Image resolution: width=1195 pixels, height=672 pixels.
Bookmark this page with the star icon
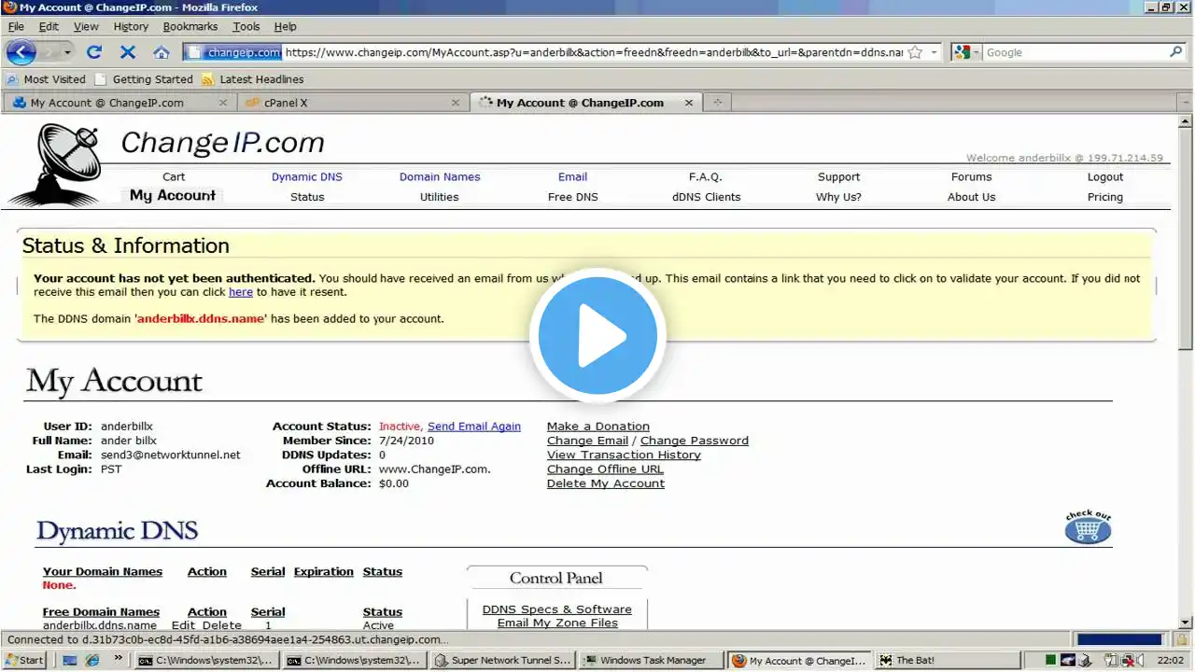click(x=915, y=52)
